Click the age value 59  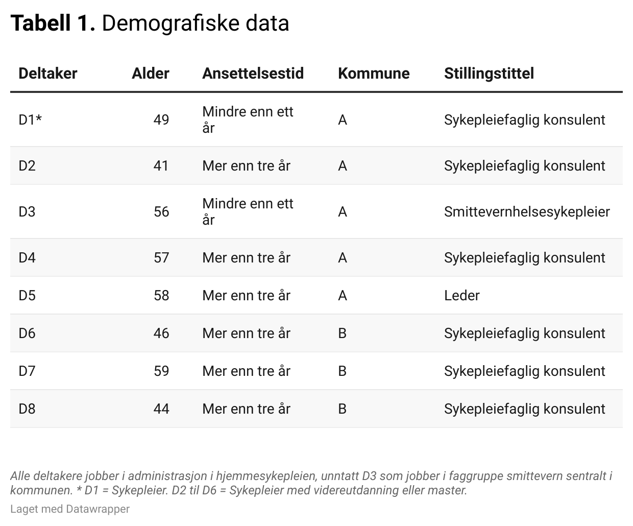coord(161,371)
